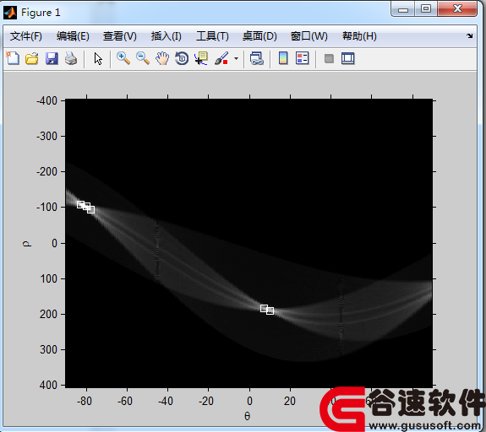
Task: Enable the Rotate 3D tool
Action: (x=182, y=58)
